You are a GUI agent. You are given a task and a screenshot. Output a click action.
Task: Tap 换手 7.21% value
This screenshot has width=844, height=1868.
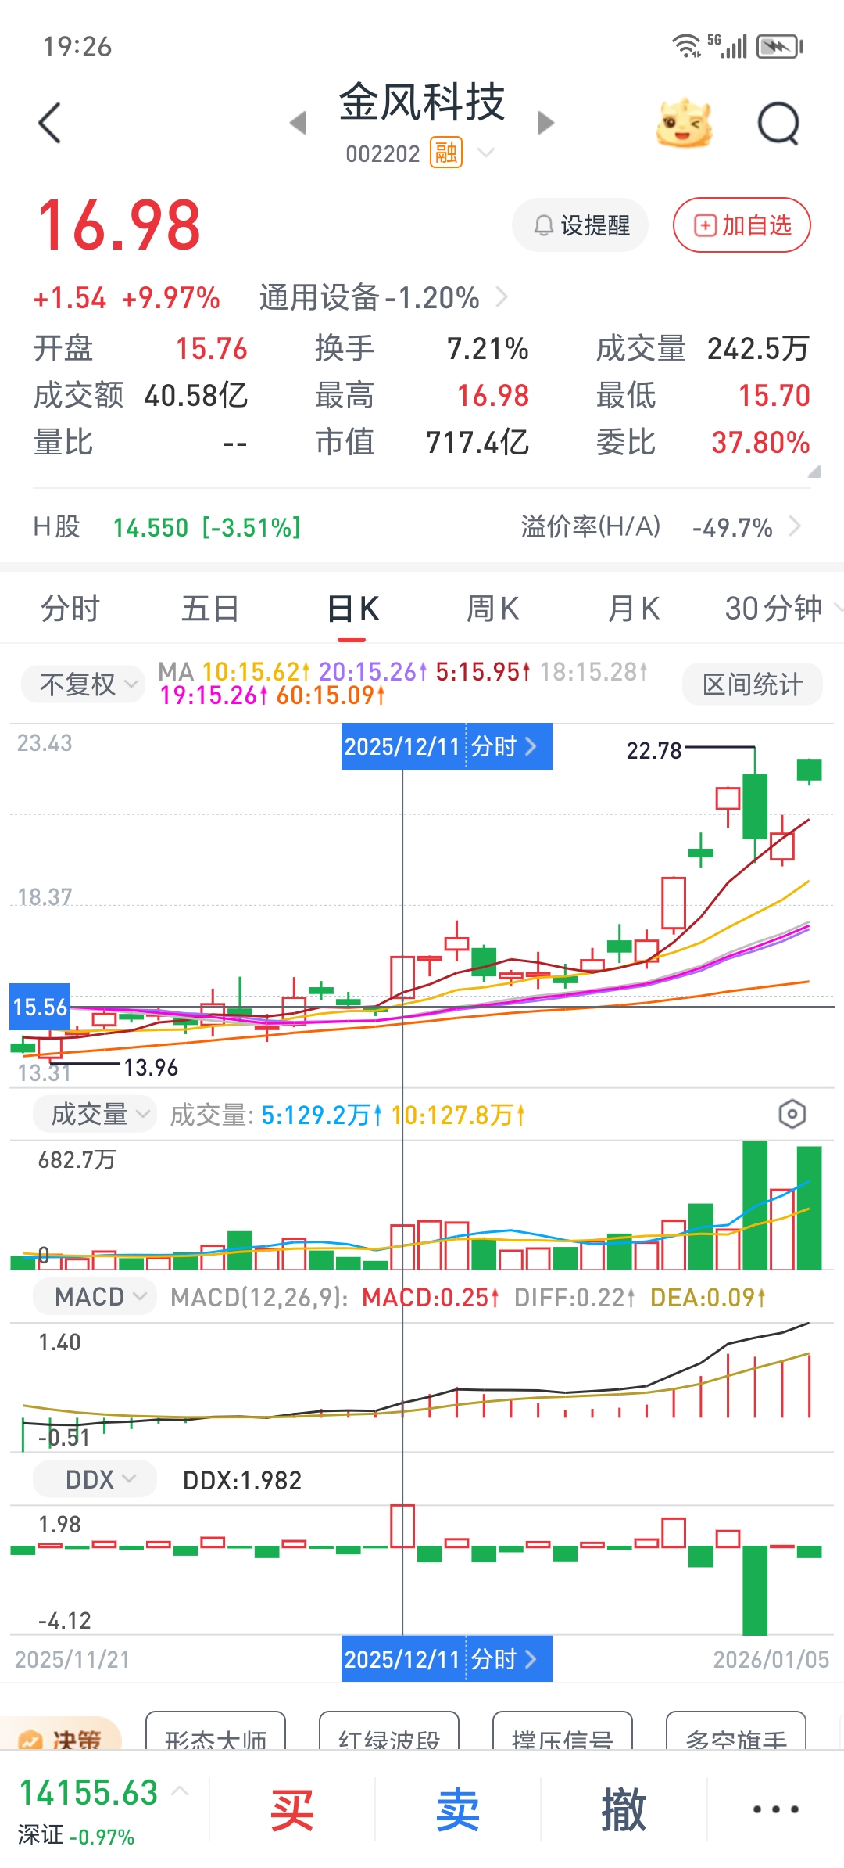488,349
